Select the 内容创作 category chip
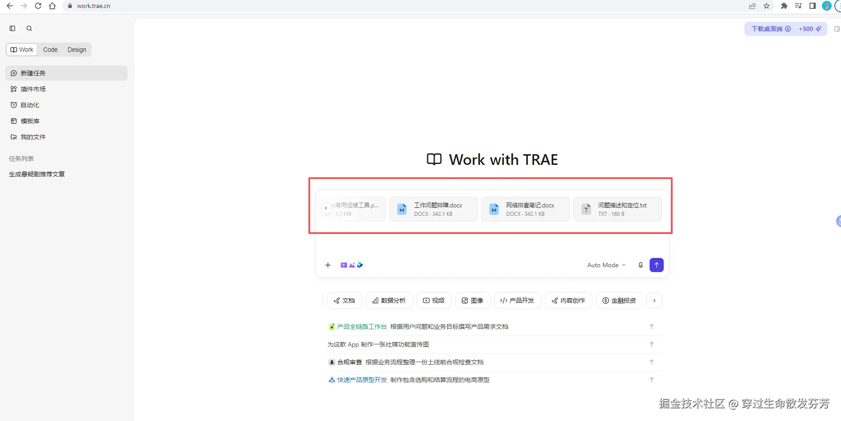The width and height of the screenshot is (841, 421). (x=568, y=300)
